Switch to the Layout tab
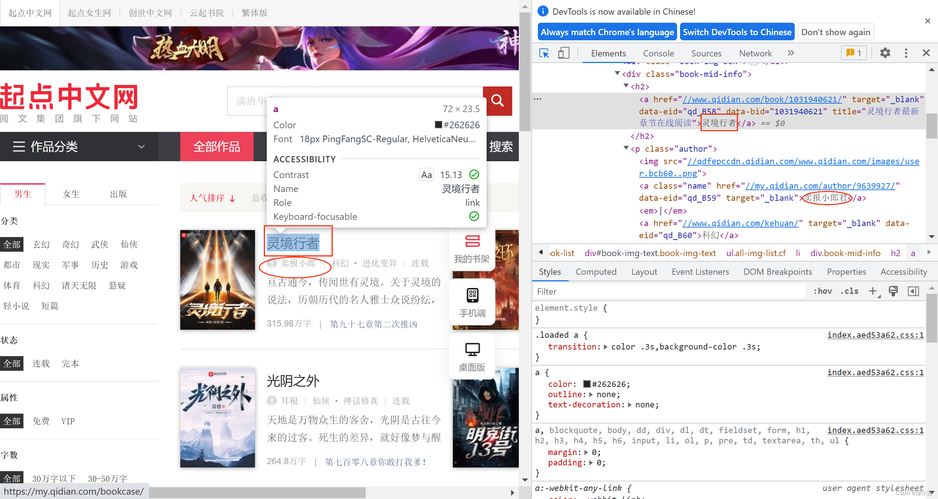938x499 pixels. tap(644, 272)
